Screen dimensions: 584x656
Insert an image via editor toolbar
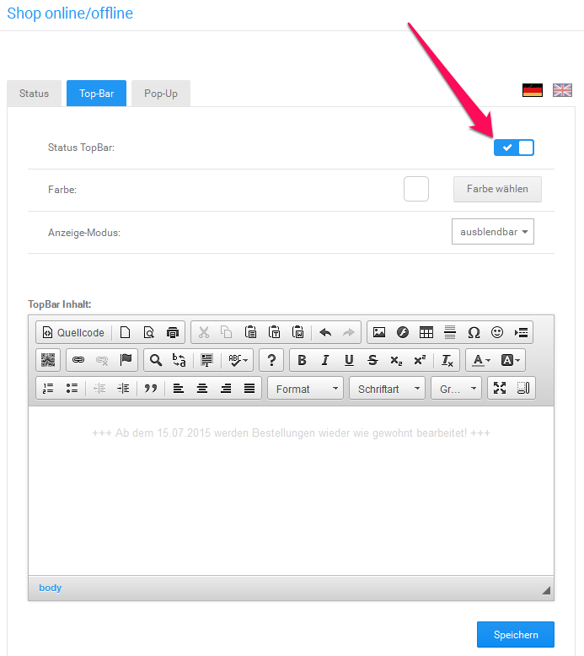[379, 332]
